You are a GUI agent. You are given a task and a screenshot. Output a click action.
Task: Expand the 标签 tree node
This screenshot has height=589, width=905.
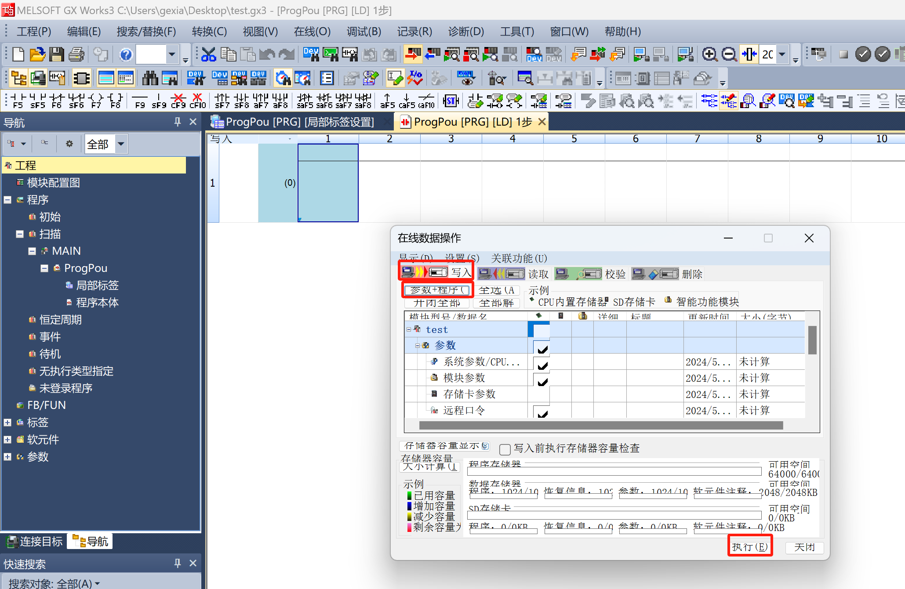7,423
